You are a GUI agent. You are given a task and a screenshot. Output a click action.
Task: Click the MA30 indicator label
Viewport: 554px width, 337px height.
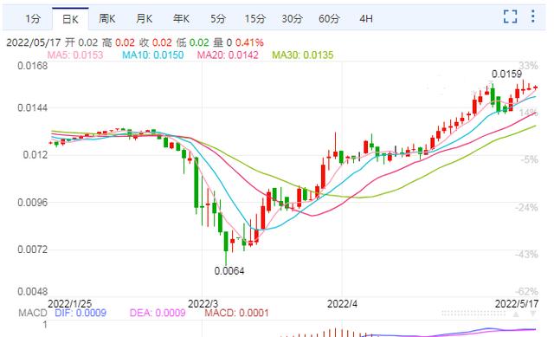click(303, 55)
